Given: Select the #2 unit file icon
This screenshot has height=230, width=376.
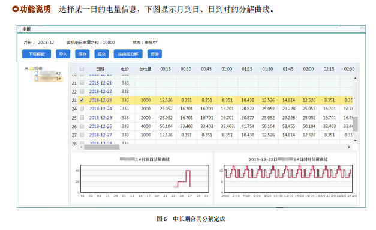Looking at the screenshot, I should 37,73.
